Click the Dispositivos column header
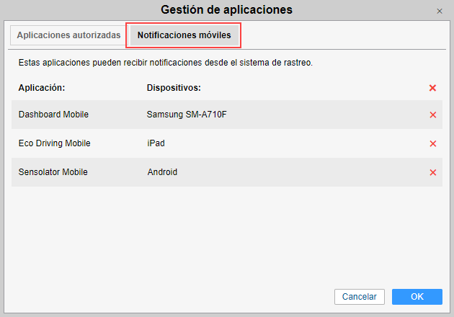Screen dimensions: 454x317 pos(173,88)
